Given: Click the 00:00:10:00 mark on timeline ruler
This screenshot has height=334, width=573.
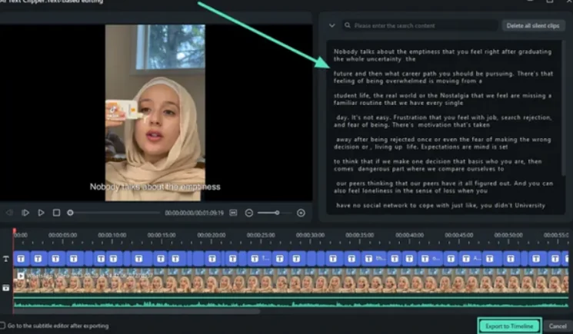Looking at the screenshot, I should click(x=113, y=235).
